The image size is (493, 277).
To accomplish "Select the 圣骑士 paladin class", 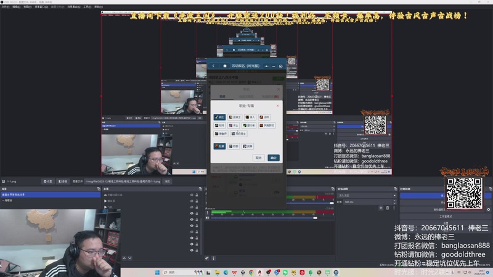I will 235,117.
